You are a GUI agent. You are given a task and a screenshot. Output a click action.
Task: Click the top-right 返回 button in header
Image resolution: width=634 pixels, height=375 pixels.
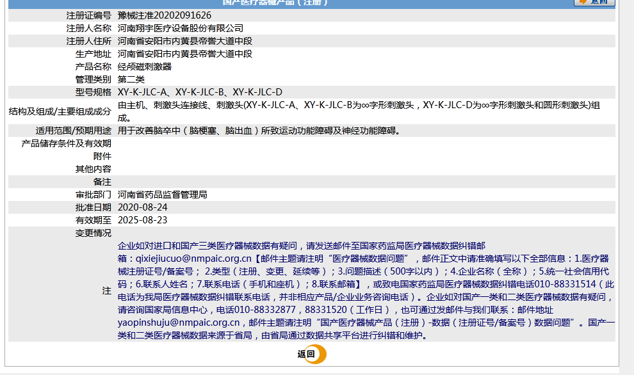(x=594, y=3)
